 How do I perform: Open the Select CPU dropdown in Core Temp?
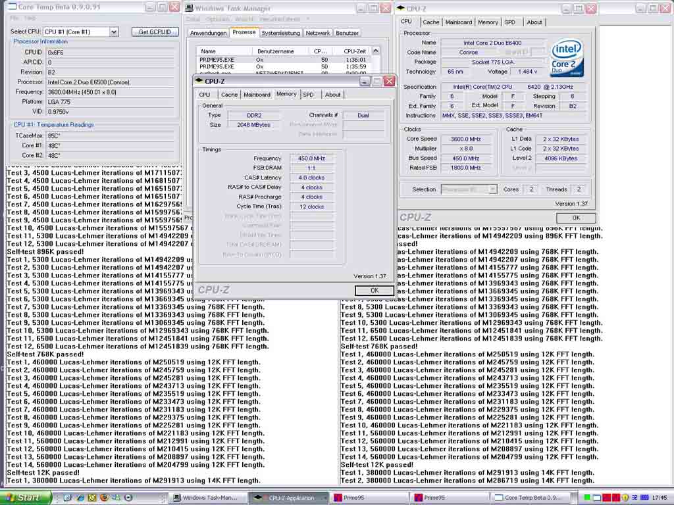[113, 32]
